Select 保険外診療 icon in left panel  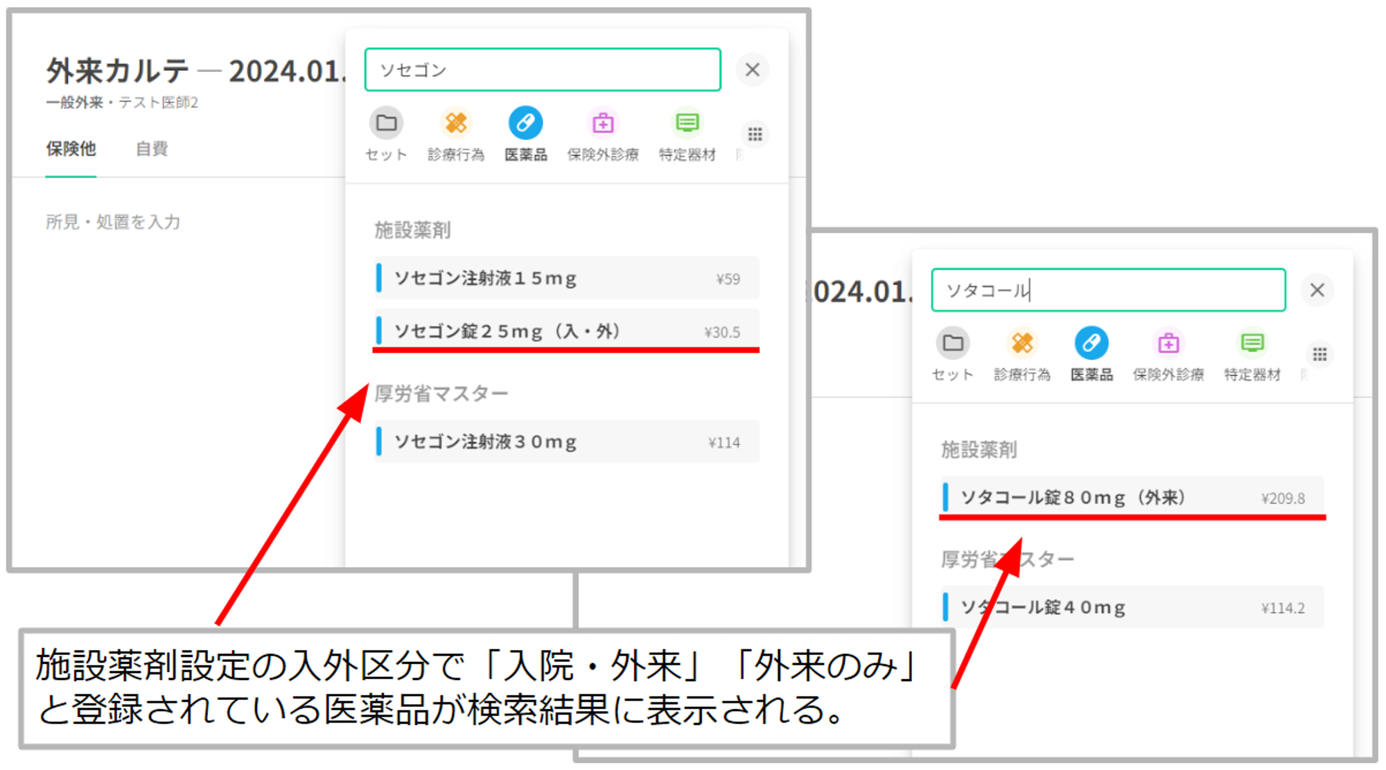(x=603, y=124)
